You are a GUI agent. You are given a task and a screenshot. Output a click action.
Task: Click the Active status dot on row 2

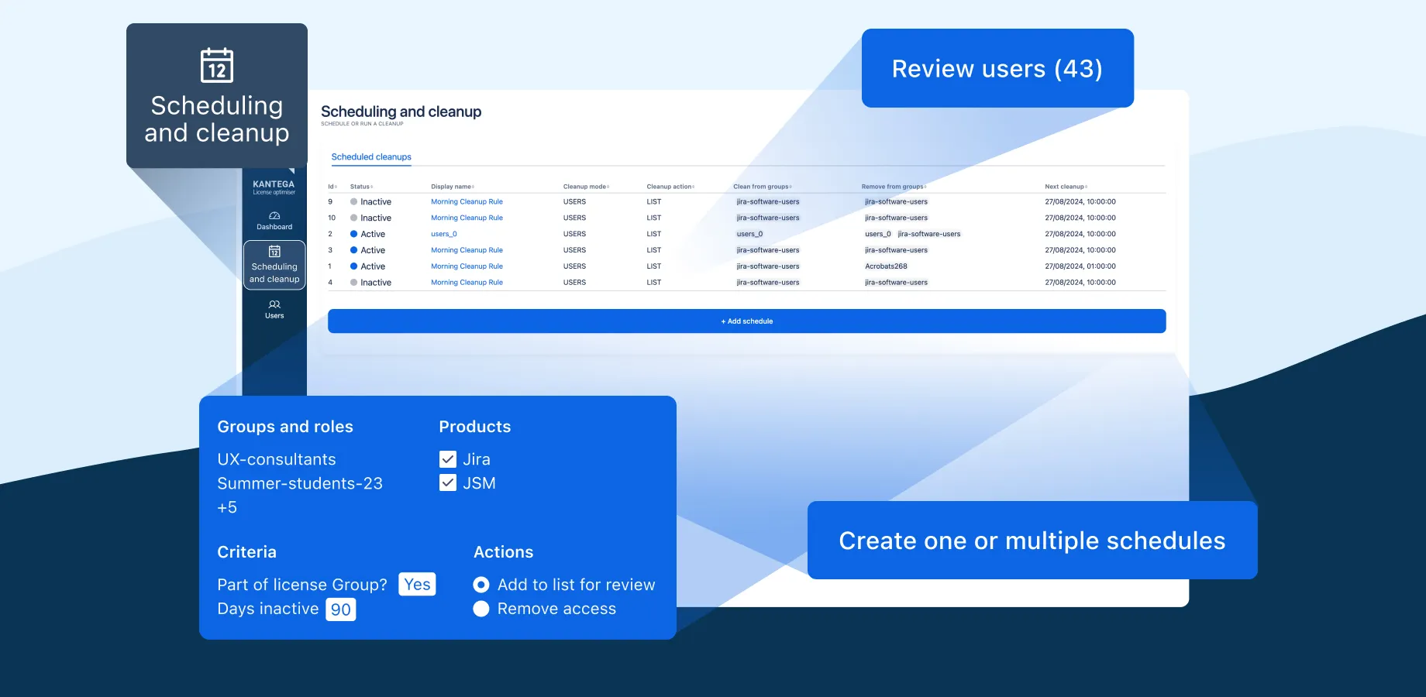point(353,233)
